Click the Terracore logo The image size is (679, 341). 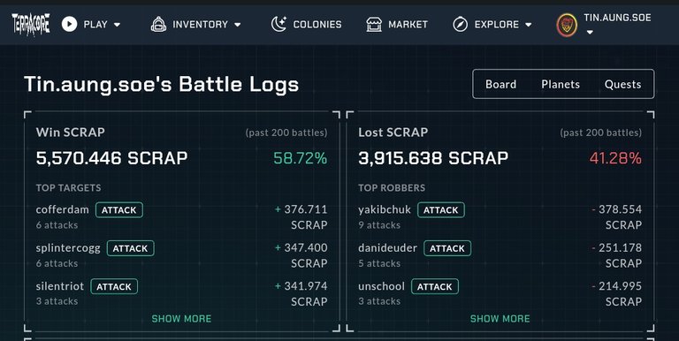(31, 24)
